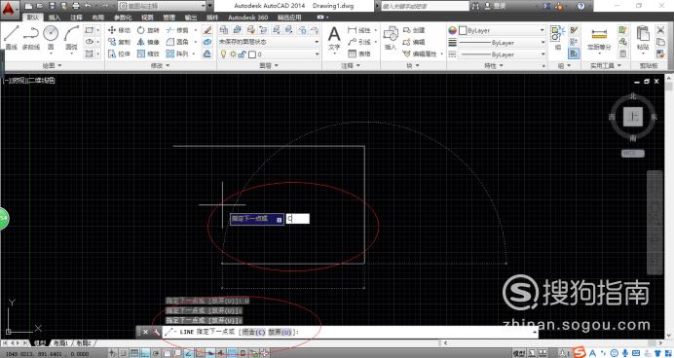
Task: Pick the Mirror (镜像) tool
Action: point(148,42)
